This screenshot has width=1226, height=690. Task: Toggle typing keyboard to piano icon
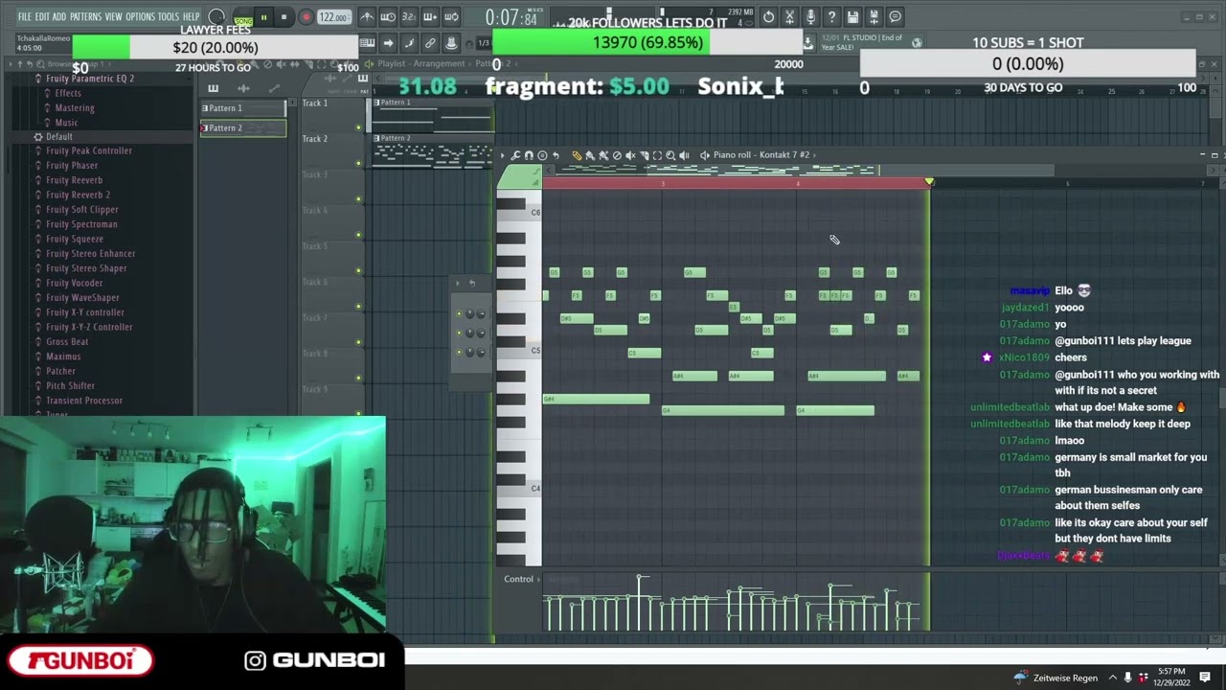click(x=368, y=43)
